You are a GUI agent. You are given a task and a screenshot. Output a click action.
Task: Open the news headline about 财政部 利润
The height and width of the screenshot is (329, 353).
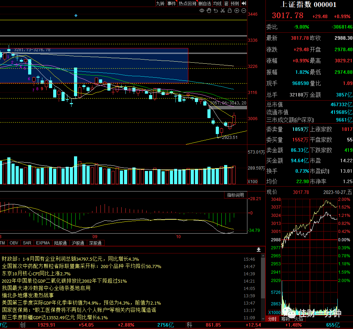pos(70,259)
